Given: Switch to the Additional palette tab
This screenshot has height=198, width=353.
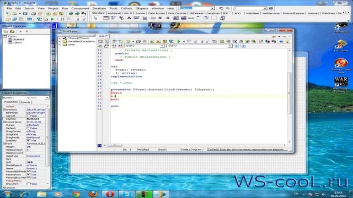Looking at the screenshot, I should 114,13.
